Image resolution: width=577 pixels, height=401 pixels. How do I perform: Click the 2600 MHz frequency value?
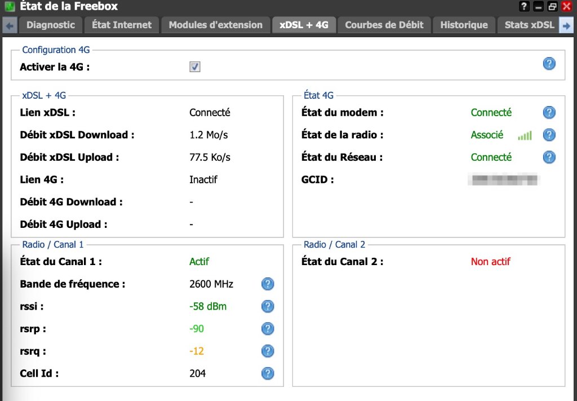(211, 284)
